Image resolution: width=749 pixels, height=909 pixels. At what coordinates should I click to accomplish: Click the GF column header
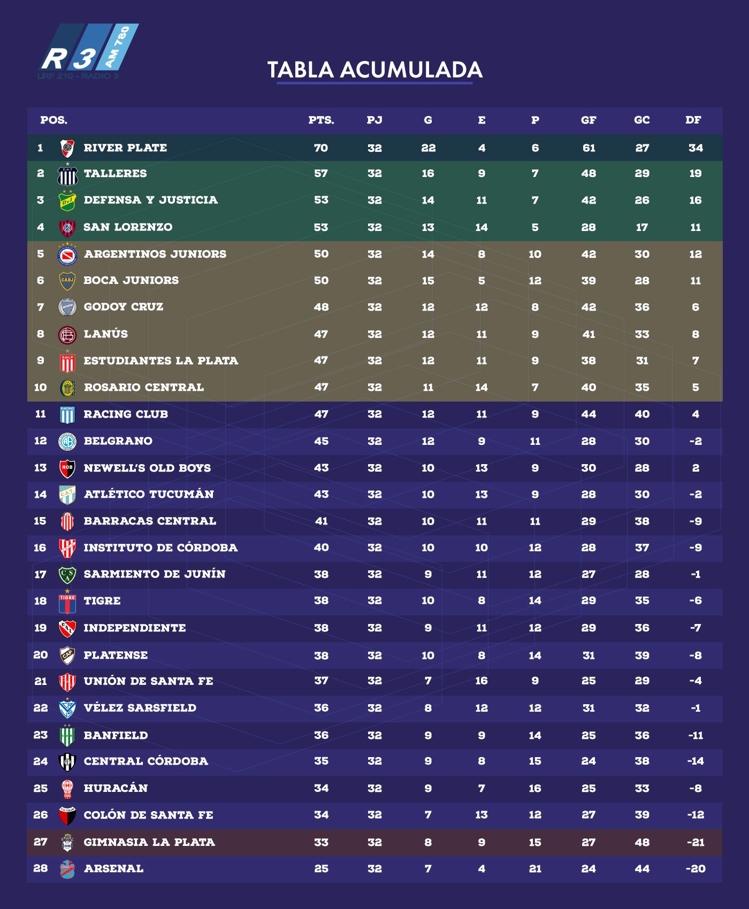588,120
